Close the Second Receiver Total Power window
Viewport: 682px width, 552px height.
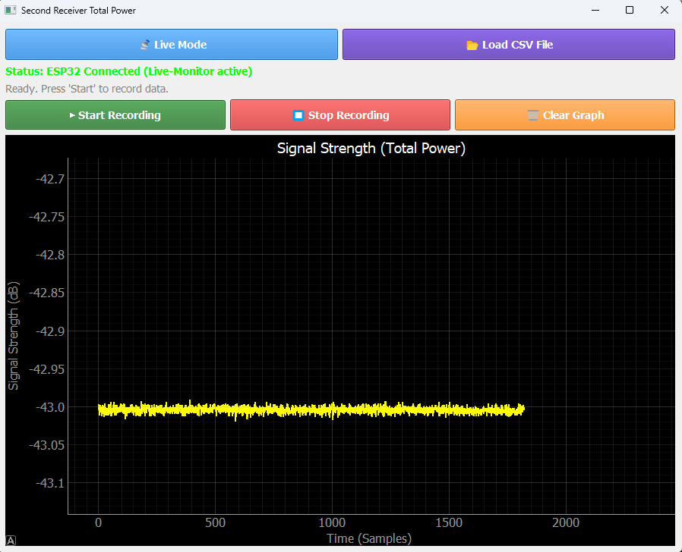[665, 11]
